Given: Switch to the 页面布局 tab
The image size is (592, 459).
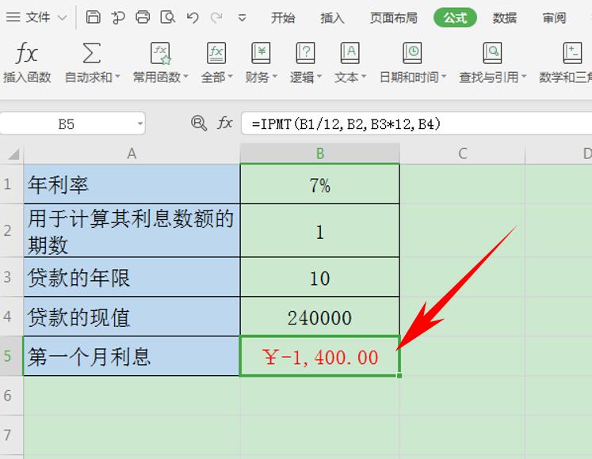Looking at the screenshot, I should coord(394,17).
